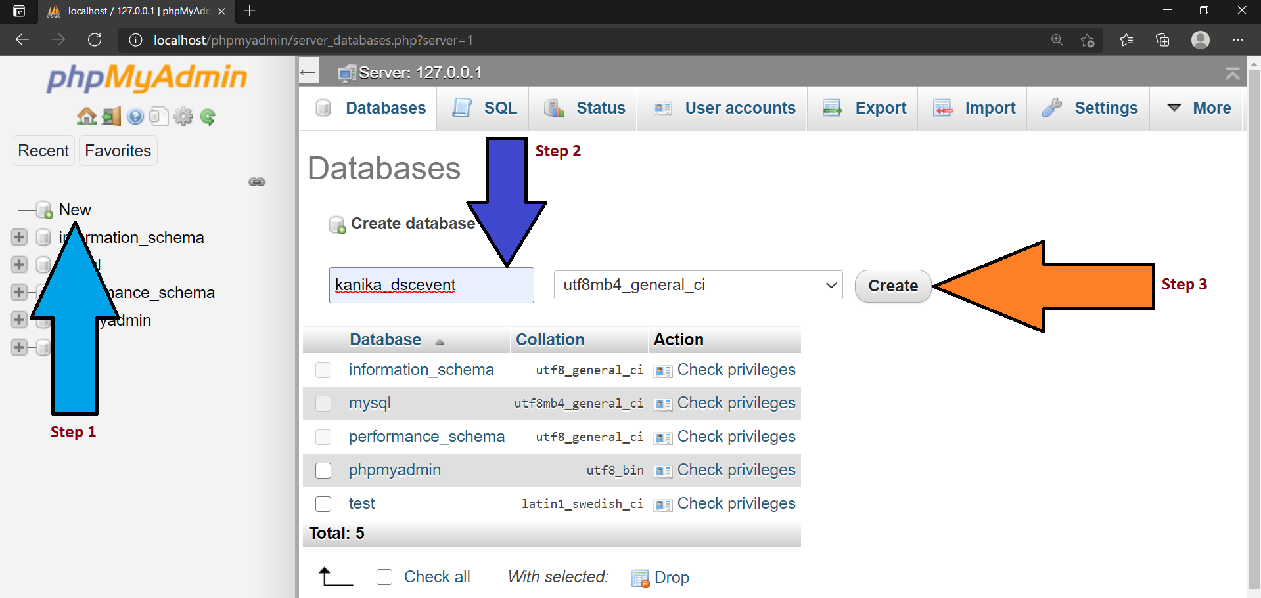
Task: Click the server icon beside Server: 127.0.0.1
Action: pos(346,73)
